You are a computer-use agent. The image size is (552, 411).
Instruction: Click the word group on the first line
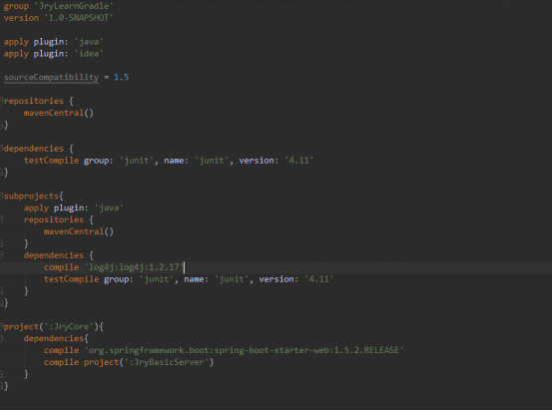point(16,6)
